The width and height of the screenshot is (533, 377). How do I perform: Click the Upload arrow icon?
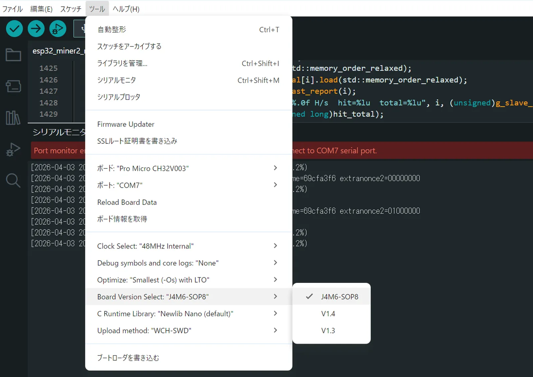pyautogui.click(x=36, y=29)
